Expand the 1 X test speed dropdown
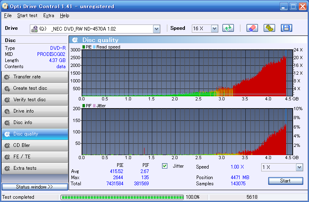The width and height of the screenshot is (309, 202). 299,167
